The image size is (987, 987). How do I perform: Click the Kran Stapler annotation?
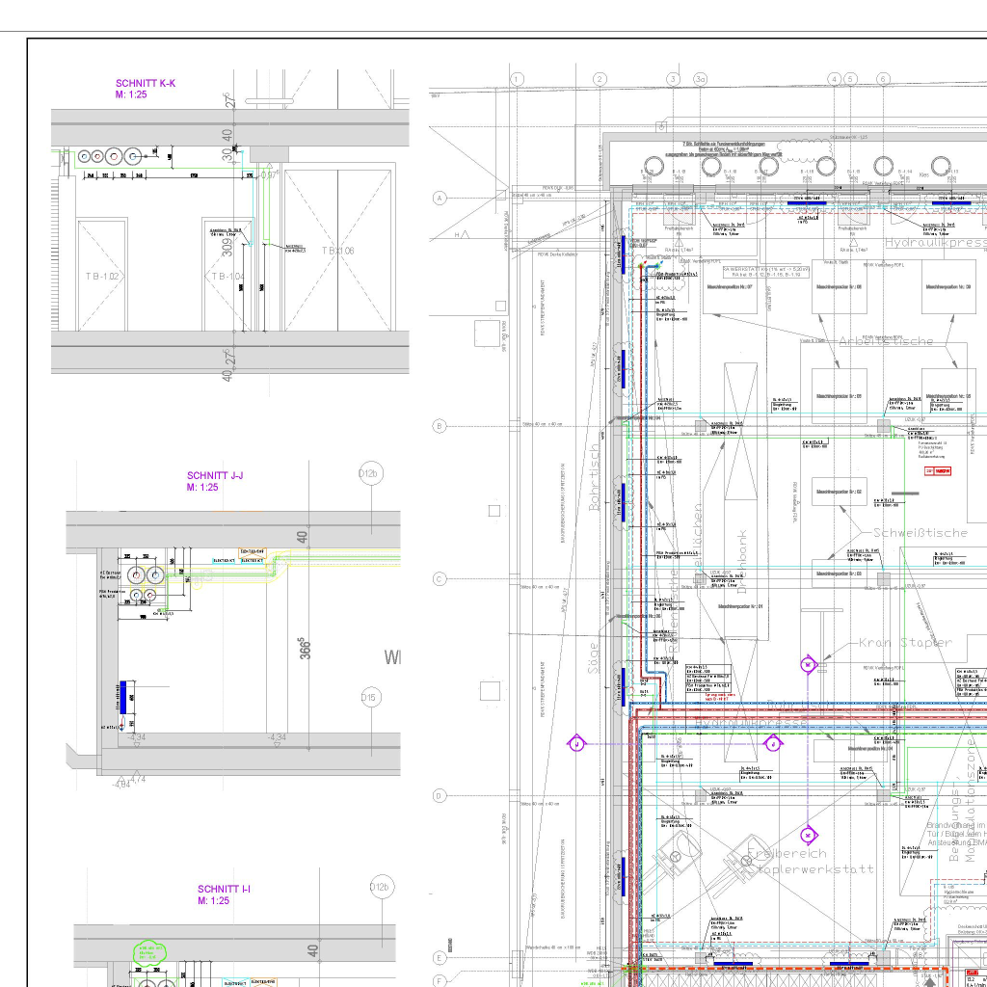pos(905,642)
